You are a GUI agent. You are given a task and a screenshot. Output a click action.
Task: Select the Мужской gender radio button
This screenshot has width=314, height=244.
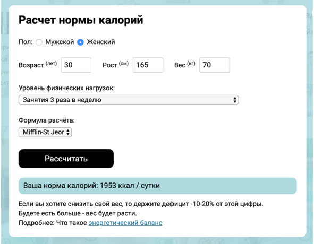coord(39,42)
